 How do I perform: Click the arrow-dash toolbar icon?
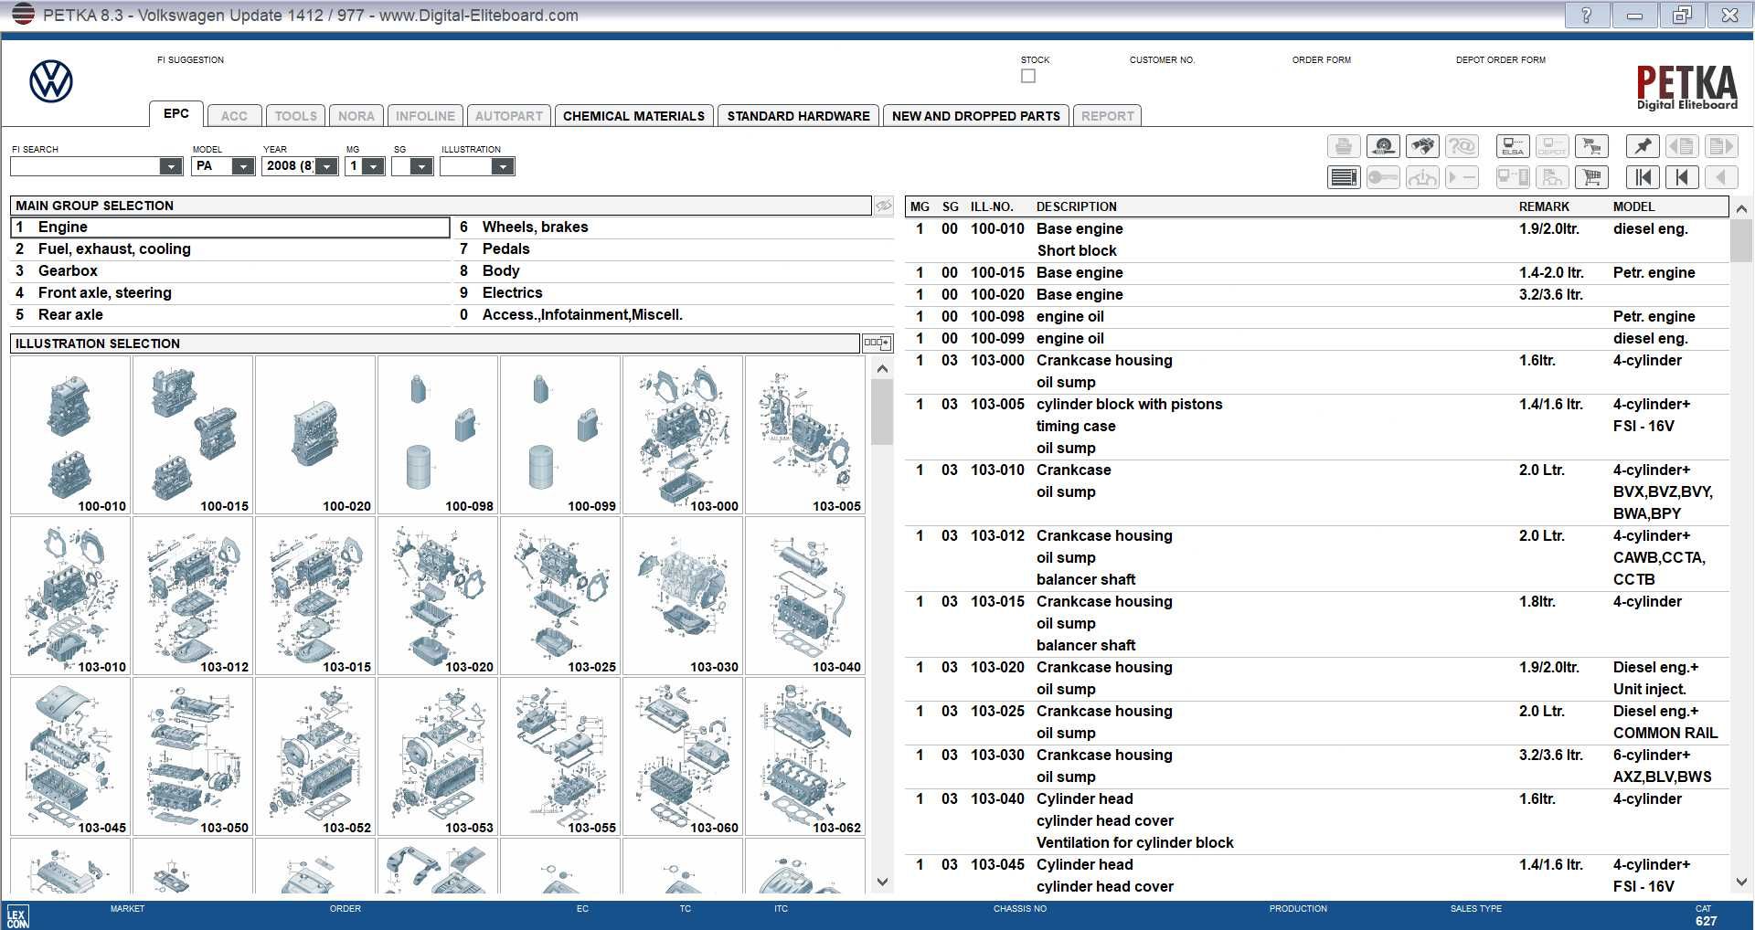[x=1462, y=177]
